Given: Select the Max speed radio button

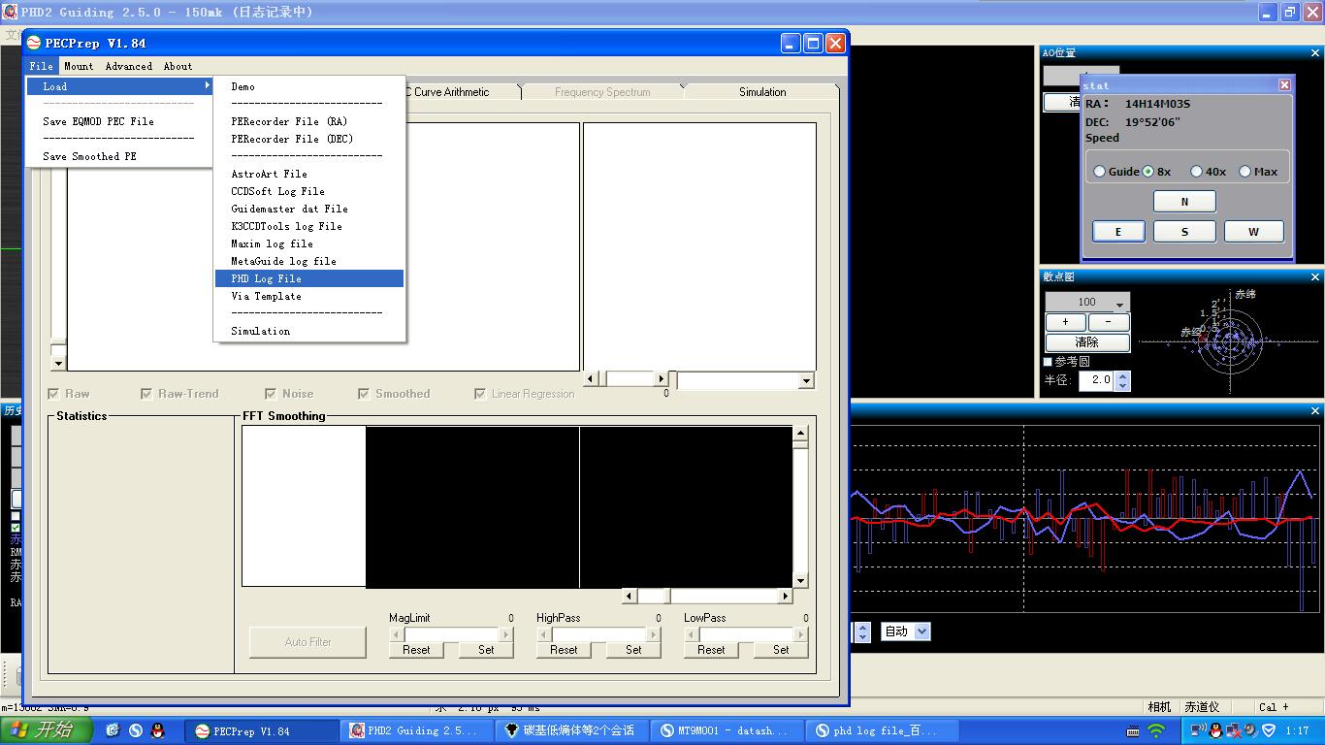Looking at the screenshot, I should click(x=1244, y=172).
